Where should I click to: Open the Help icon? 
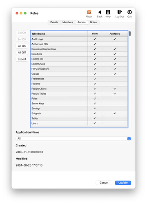108,12
